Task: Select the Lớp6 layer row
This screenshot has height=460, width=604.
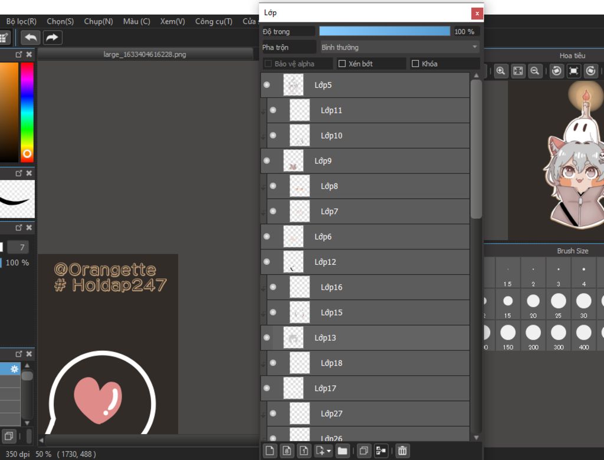Action: (365, 236)
